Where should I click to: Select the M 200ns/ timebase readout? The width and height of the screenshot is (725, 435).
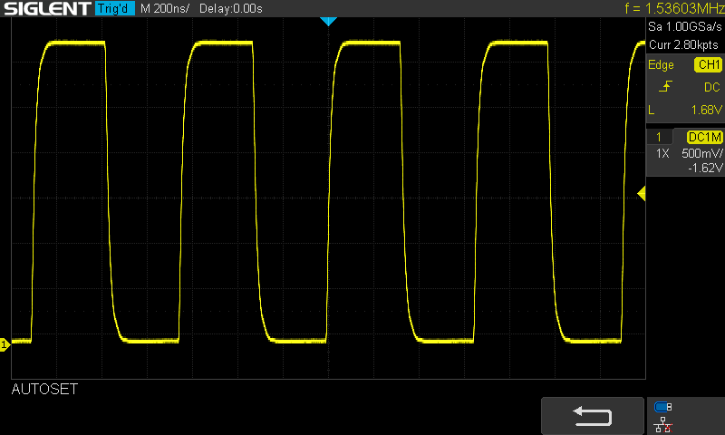pyautogui.click(x=165, y=8)
